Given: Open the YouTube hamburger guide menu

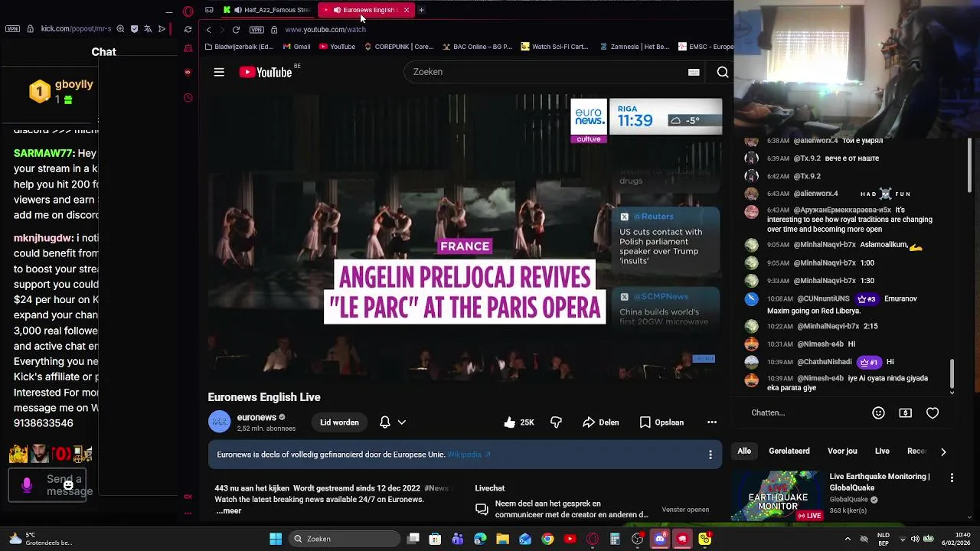Looking at the screenshot, I should pyautogui.click(x=219, y=72).
